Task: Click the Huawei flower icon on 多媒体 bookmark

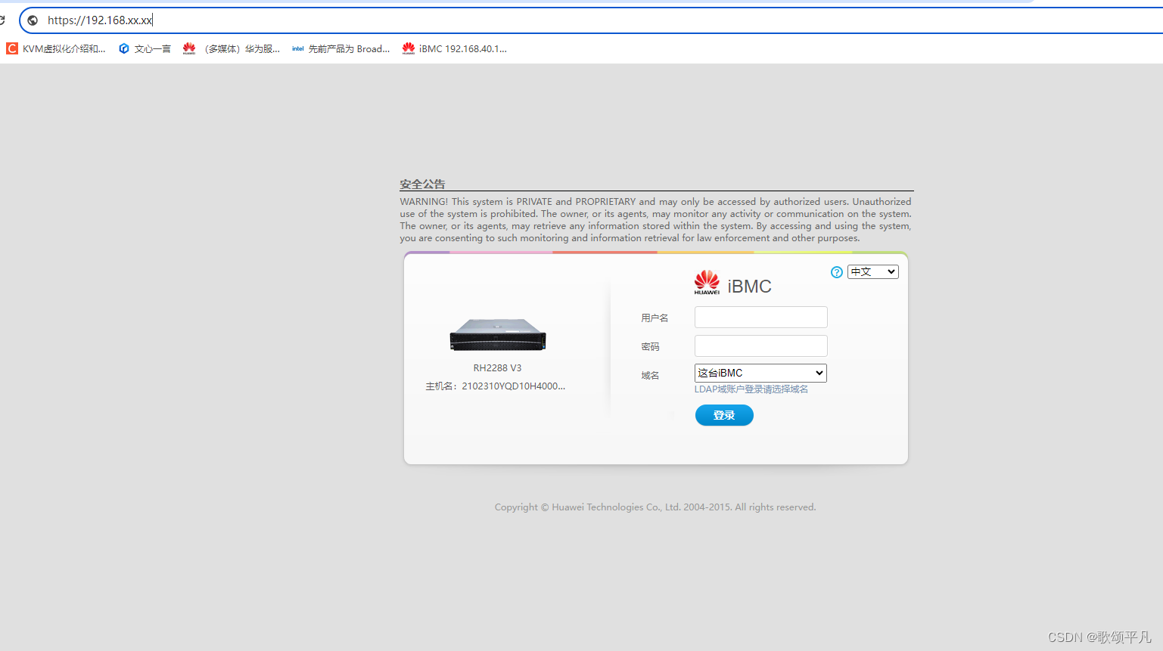Action: tap(188, 48)
